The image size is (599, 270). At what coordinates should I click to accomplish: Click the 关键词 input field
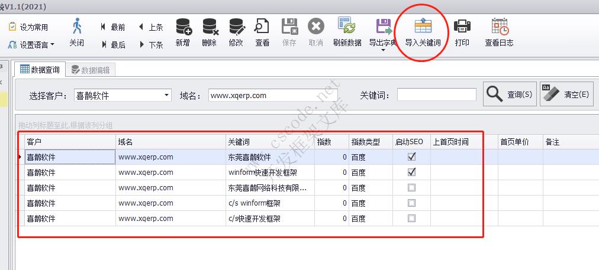[436, 95]
